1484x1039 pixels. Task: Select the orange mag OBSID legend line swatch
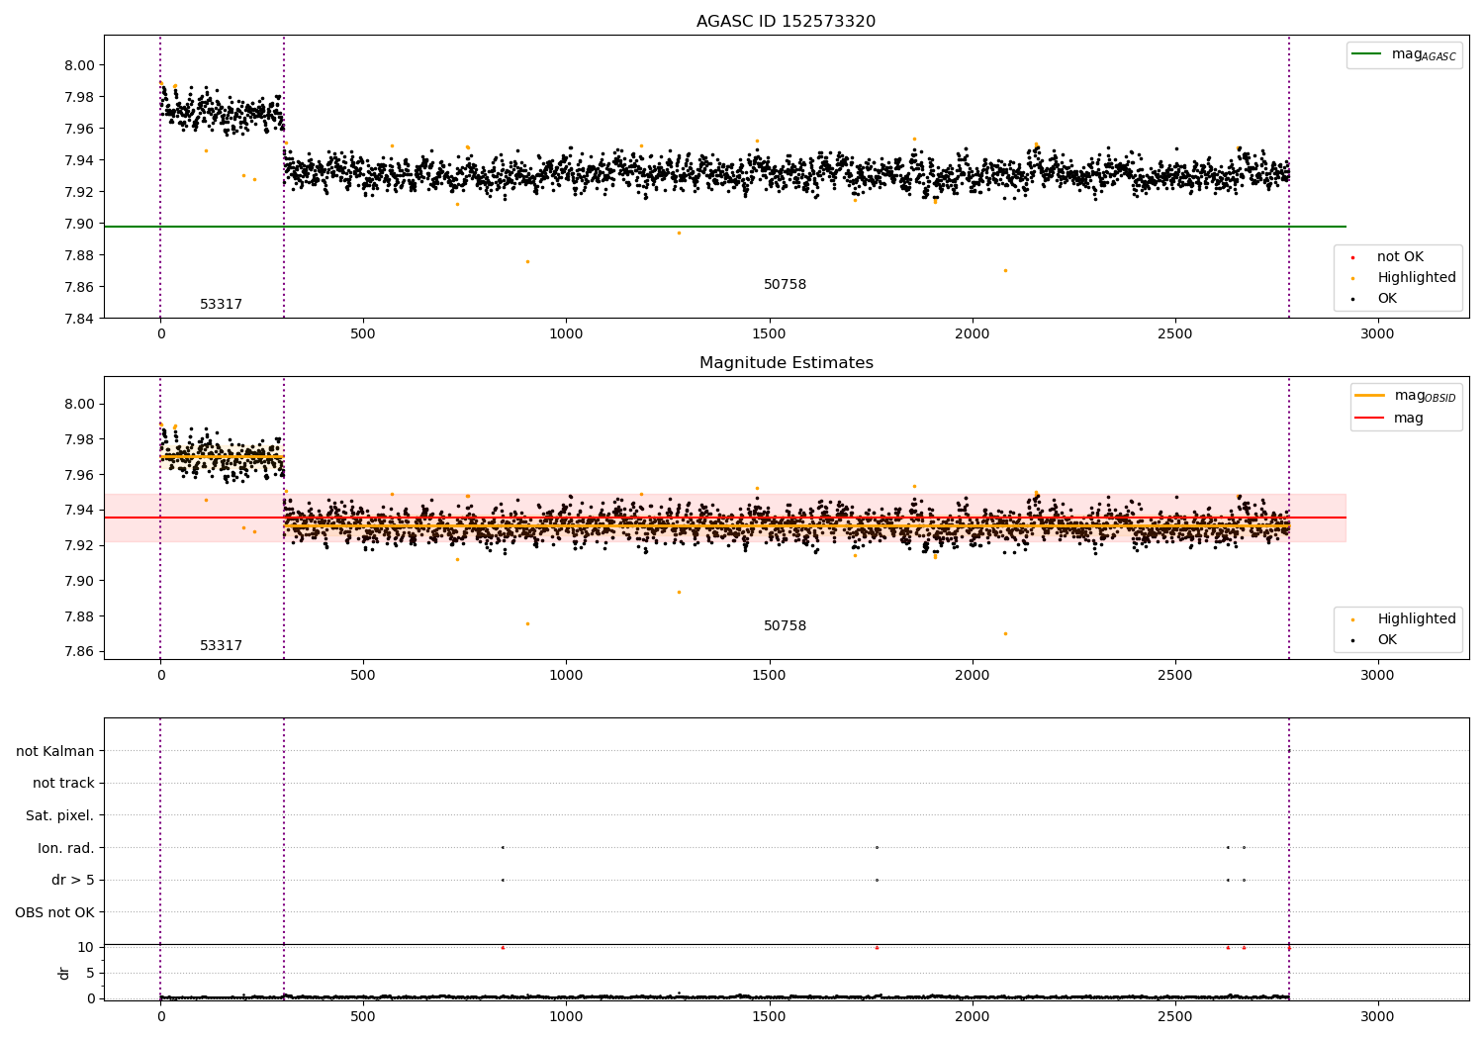(1370, 396)
